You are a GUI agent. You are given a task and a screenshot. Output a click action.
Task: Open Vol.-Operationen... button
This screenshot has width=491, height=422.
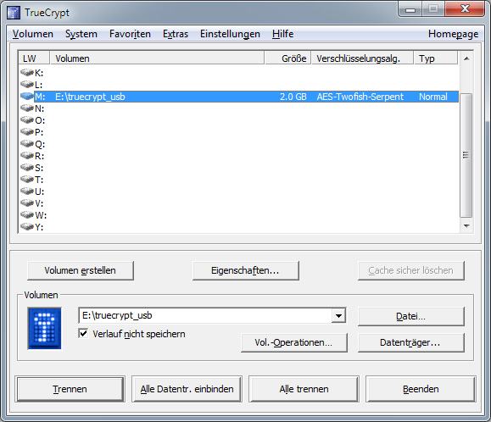click(x=294, y=342)
